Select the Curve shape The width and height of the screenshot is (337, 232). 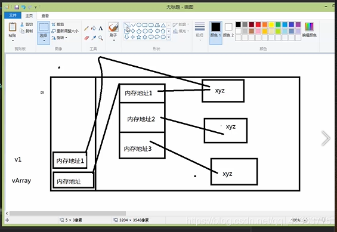[x=133, y=25]
